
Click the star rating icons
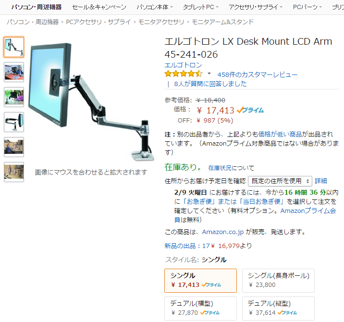click(x=184, y=74)
